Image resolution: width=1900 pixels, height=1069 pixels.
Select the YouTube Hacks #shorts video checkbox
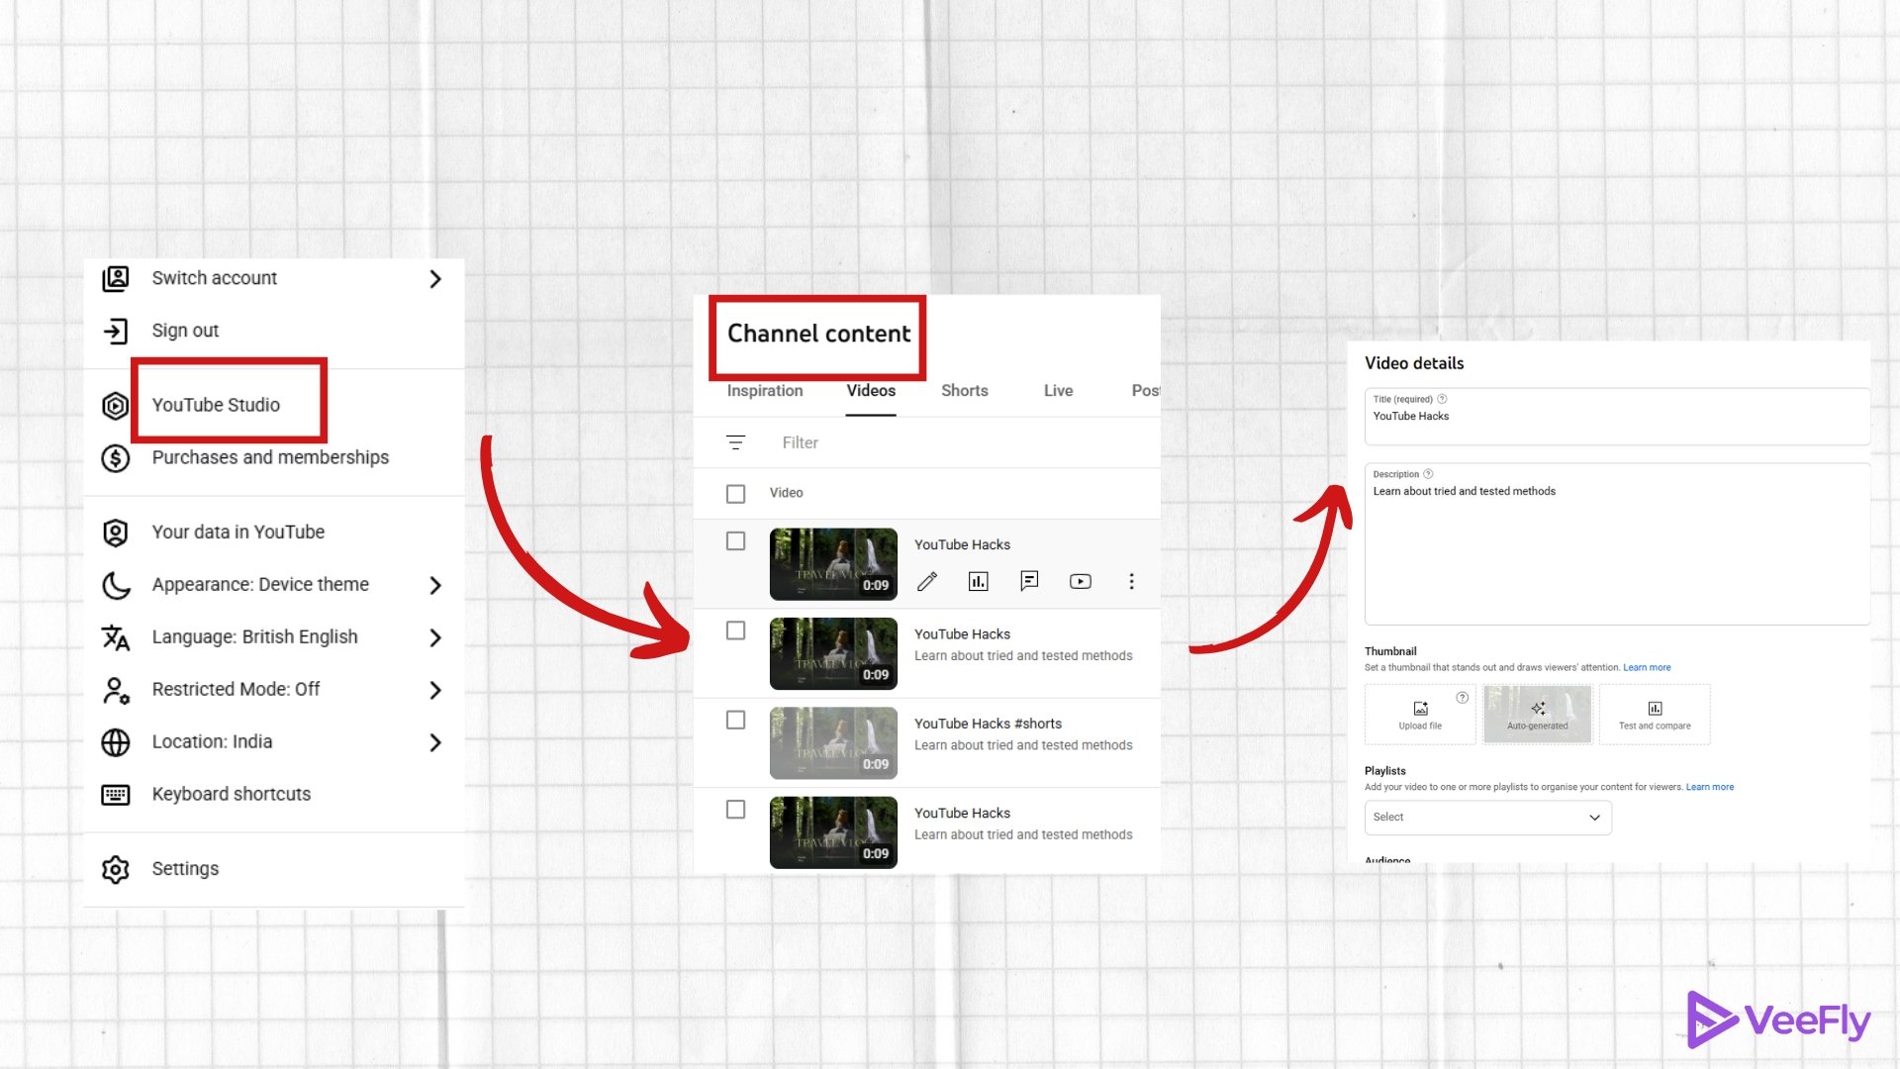click(x=735, y=721)
